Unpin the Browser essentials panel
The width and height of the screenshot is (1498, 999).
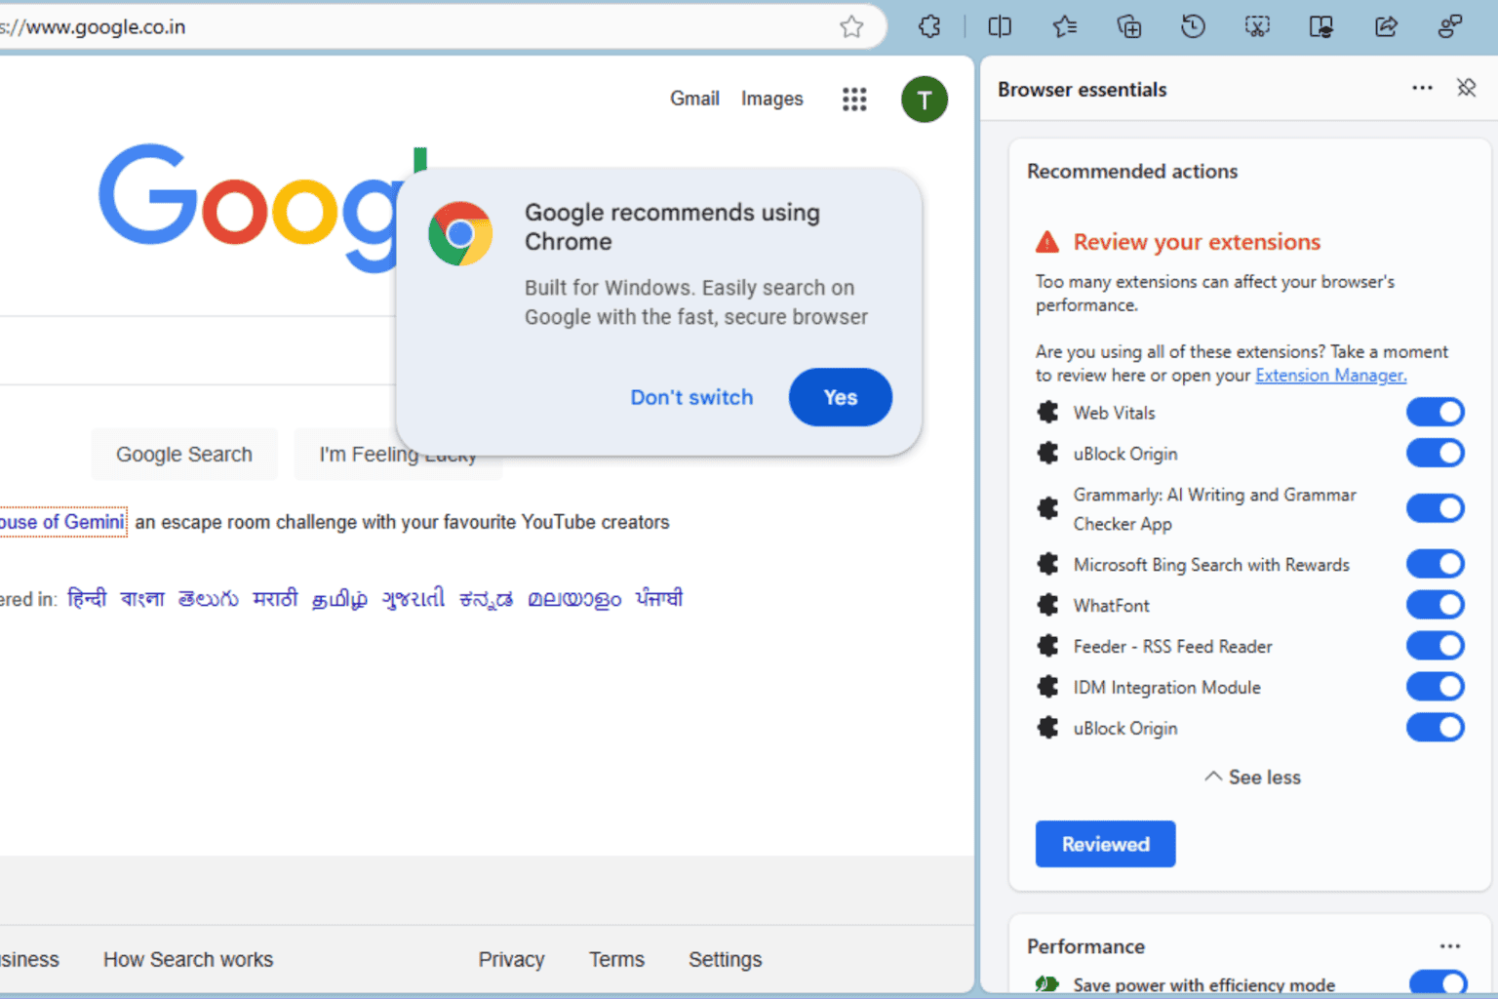click(x=1466, y=88)
